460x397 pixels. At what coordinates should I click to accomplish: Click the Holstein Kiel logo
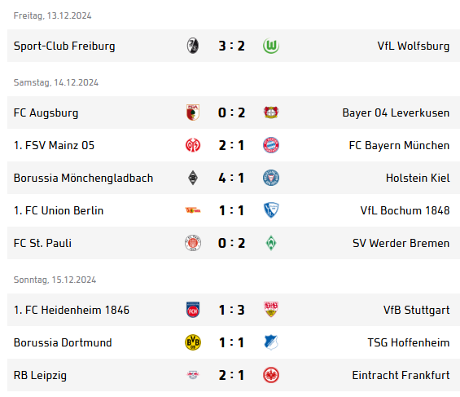pyautogui.click(x=271, y=178)
